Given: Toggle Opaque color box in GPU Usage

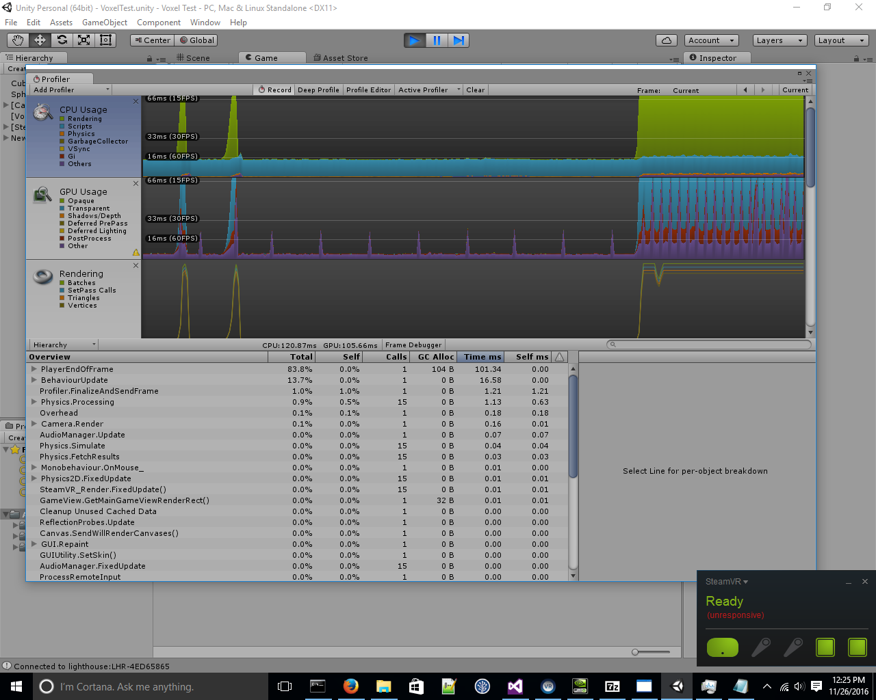Looking at the screenshot, I should tap(62, 201).
